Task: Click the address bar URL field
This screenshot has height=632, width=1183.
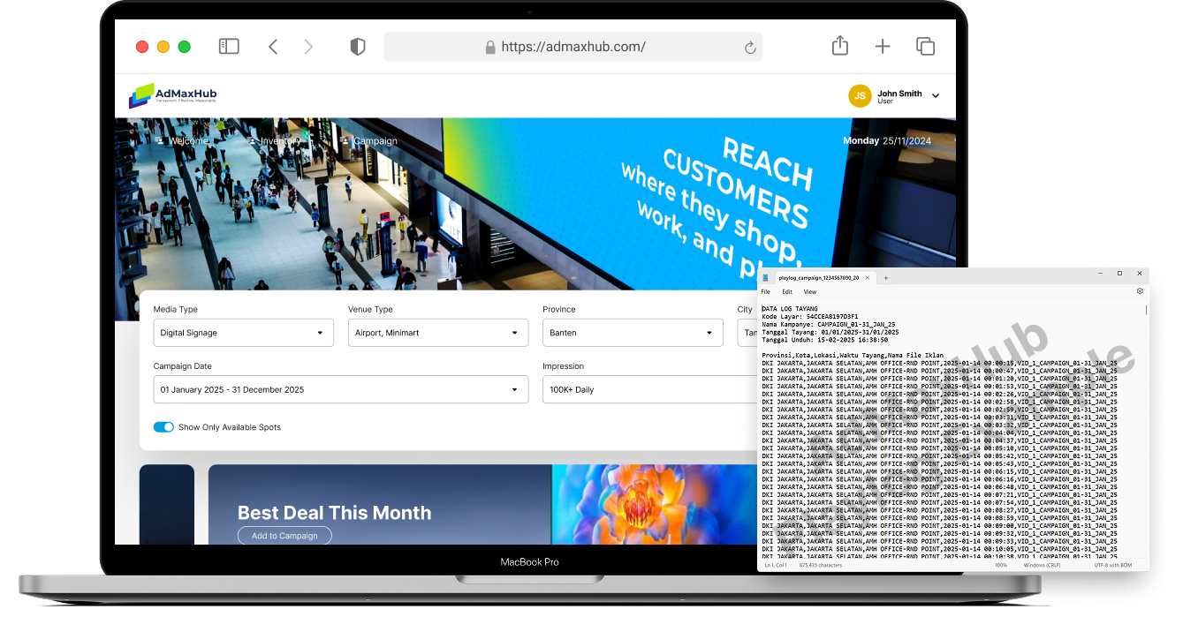Action: coord(573,47)
